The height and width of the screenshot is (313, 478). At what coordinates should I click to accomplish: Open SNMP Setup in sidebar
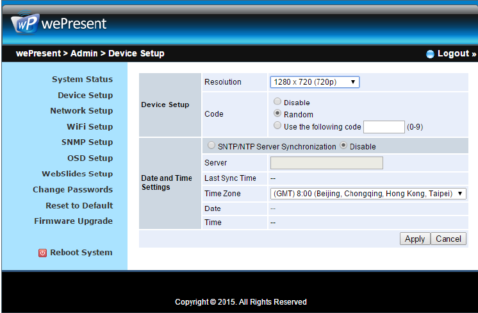click(x=87, y=142)
